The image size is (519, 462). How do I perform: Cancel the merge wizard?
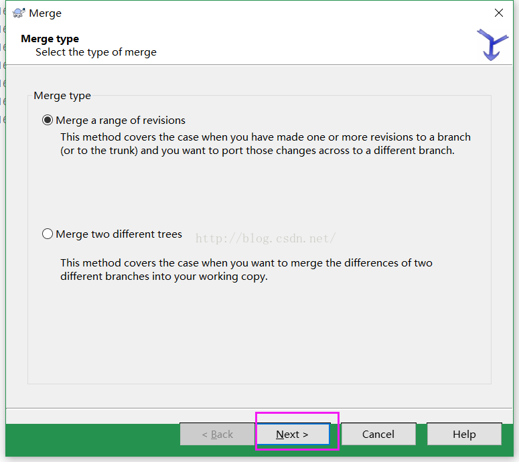[x=378, y=434]
